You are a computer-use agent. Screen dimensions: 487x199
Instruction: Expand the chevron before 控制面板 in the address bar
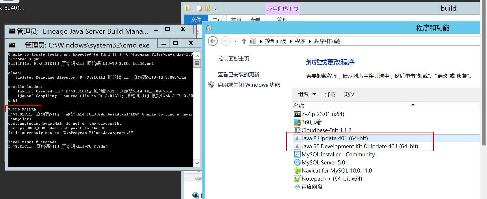pyautogui.click(x=261, y=41)
